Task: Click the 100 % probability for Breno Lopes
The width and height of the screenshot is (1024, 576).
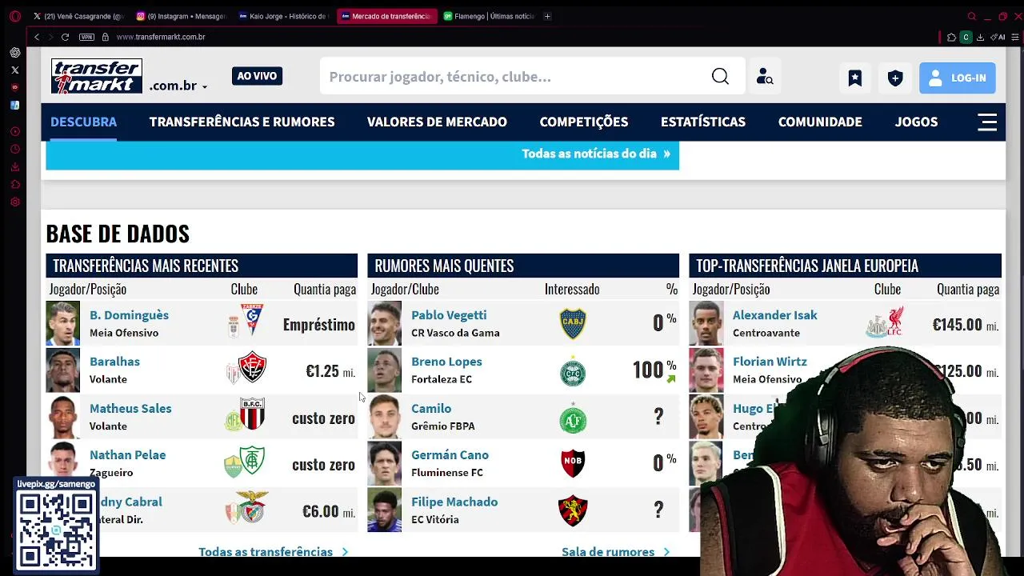Action: tap(654, 370)
